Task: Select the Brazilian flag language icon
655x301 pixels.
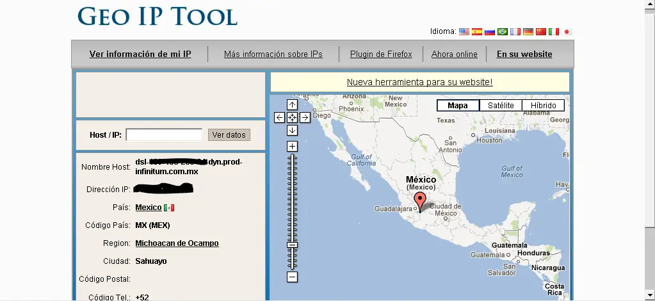Action: click(x=503, y=31)
